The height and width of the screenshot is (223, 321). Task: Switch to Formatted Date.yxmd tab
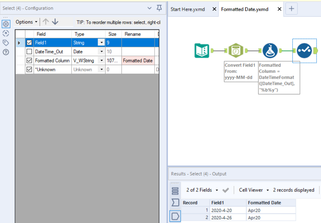point(244,9)
